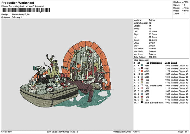Click stitch count '3688' in row 1
The height and width of the screenshot is (134, 190).
[x=147, y=65]
